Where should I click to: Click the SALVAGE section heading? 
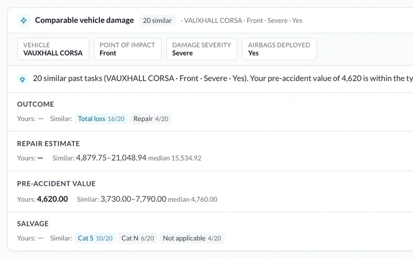[x=33, y=224]
